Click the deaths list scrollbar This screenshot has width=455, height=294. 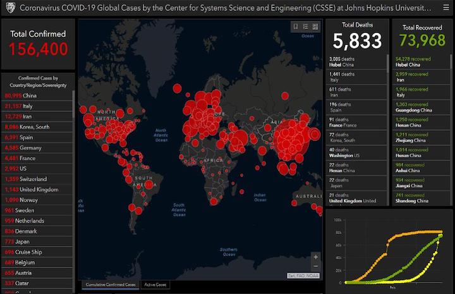pos(388,63)
